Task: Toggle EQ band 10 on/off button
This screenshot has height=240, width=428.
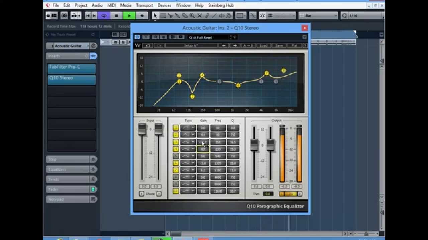Action: pyautogui.click(x=176, y=191)
